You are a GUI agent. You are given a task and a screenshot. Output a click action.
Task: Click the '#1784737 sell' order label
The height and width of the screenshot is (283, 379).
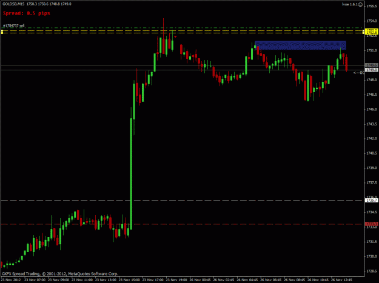(13, 25)
